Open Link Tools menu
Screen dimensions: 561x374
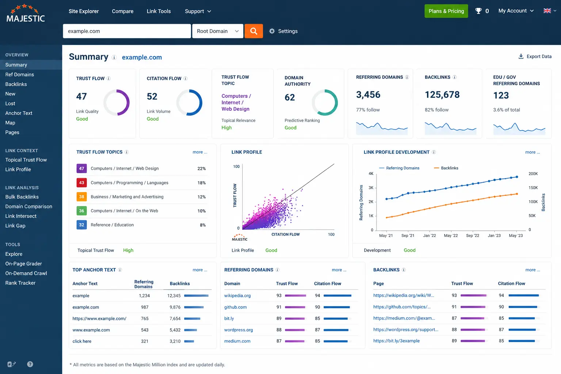coord(159,11)
